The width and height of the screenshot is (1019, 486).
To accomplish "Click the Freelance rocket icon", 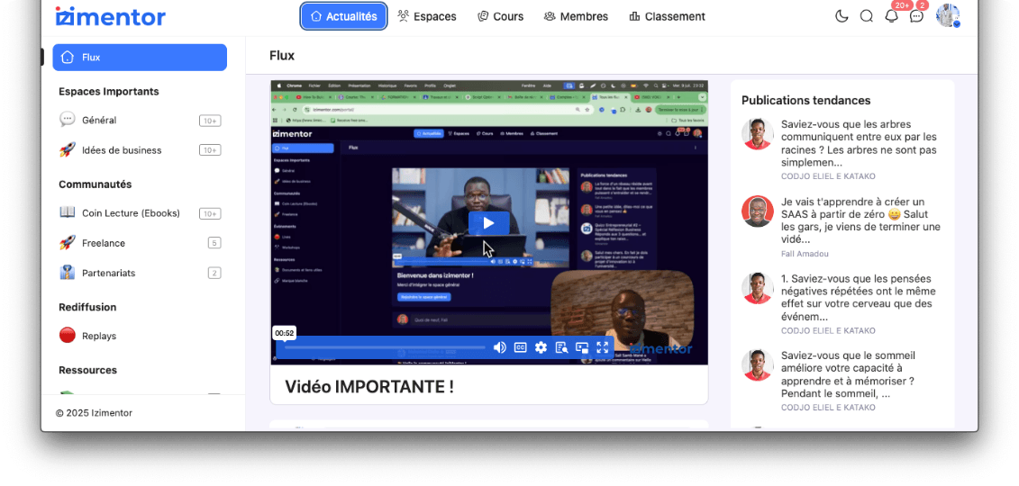I will (x=68, y=243).
